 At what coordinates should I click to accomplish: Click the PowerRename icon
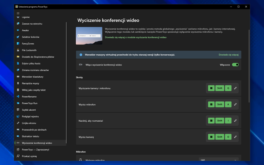tap(18, 96)
